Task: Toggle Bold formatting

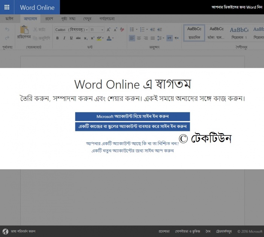Action: coord(57,38)
